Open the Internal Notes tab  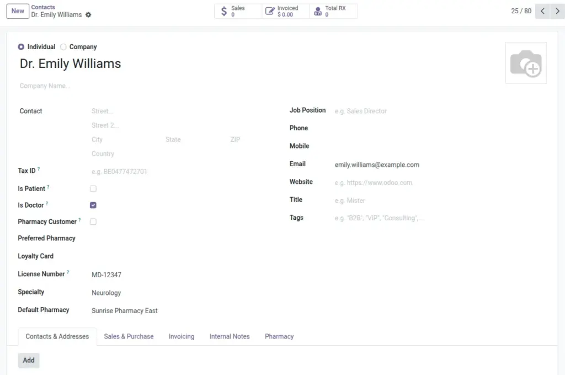tap(230, 336)
